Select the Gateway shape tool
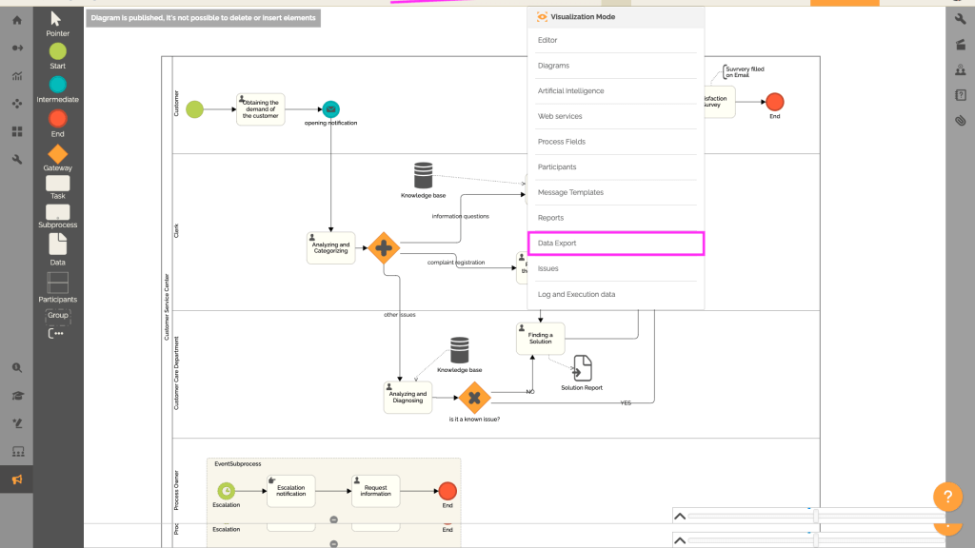 tap(57, 152)
